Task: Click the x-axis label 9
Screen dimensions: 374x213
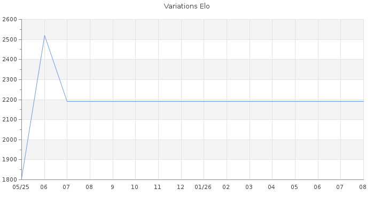Action: point(112,187)
